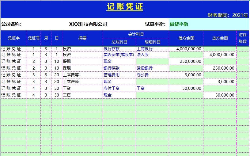The width and height of the screenshot is (250, 156).
Task: Select the 4,000,000.00 debit amount cell
Action: coord(186,49)
